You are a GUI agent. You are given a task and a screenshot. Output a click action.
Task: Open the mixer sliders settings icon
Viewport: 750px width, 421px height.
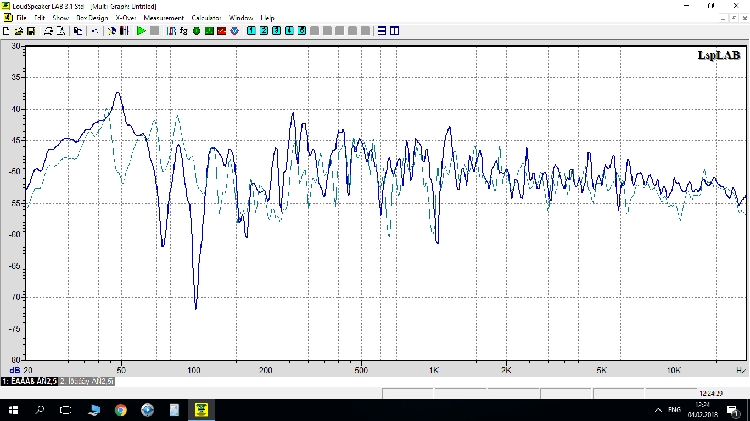pos(125,31)
